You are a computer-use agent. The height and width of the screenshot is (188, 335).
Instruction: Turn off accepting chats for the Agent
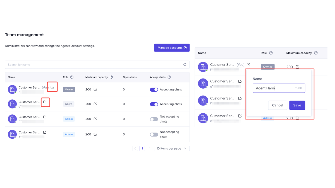tap(154, 104)
